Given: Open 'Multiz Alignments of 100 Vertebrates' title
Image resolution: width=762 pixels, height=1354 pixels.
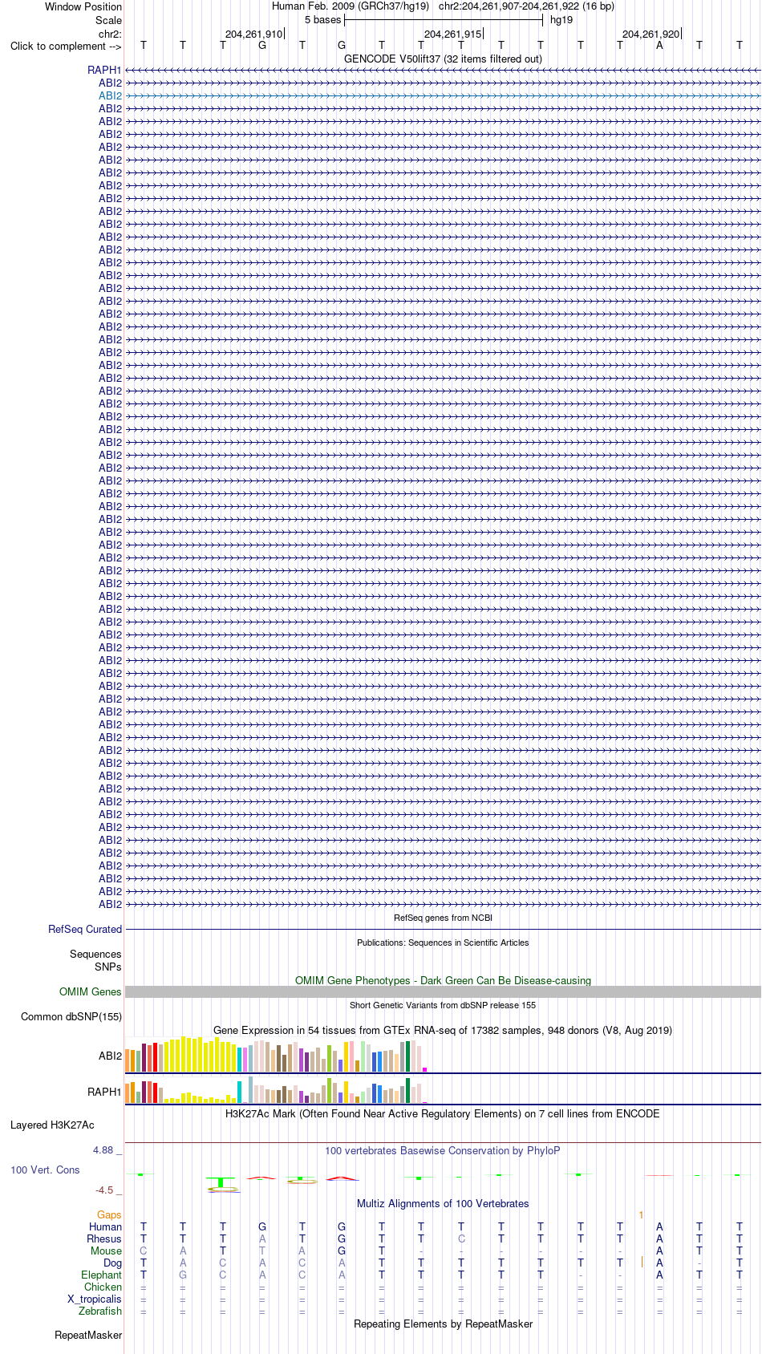Looking at the screenshot, I should click(x=443, y=1203).
